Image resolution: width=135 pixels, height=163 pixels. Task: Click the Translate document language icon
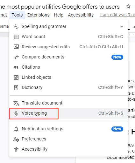tap(16, 103)
